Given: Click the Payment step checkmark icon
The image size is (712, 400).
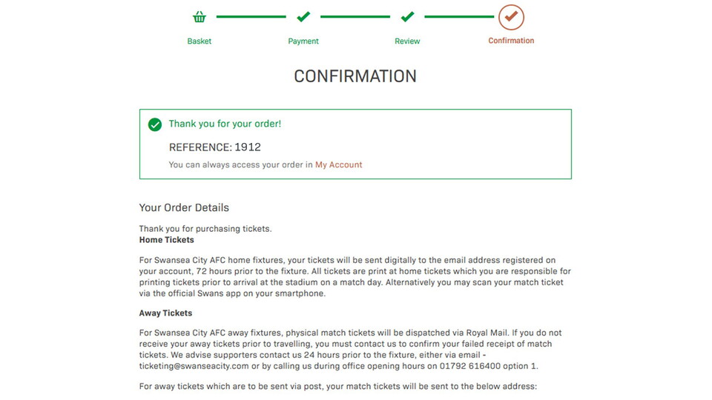Looking at the screenshot, I should 303,17.
